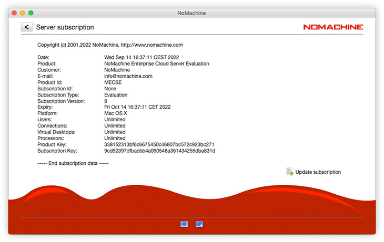Screen dimensions: 384x242
Task: Click the NoMachine logo
Action: point(333,27)
